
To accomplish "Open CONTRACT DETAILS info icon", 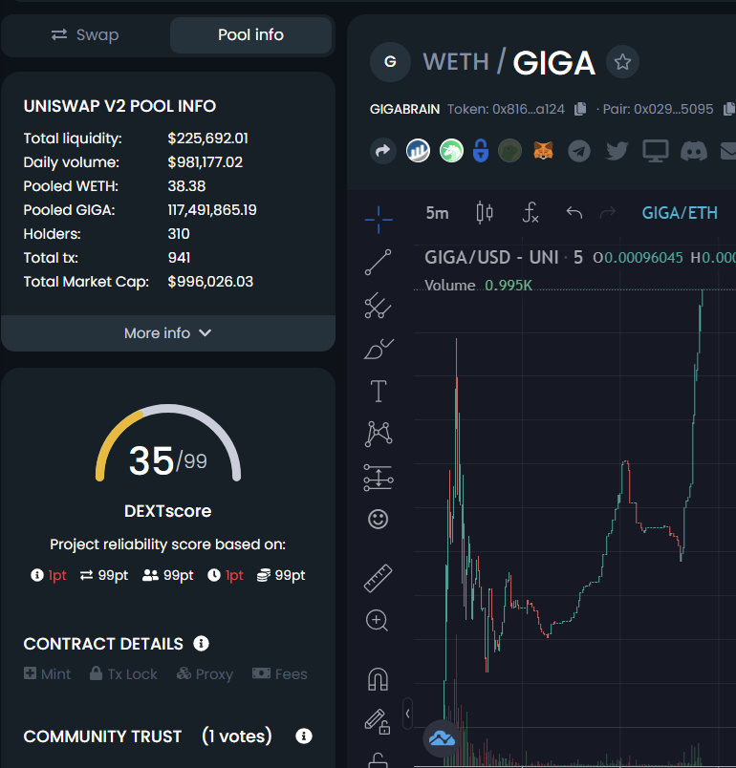I will pos(201,643).
